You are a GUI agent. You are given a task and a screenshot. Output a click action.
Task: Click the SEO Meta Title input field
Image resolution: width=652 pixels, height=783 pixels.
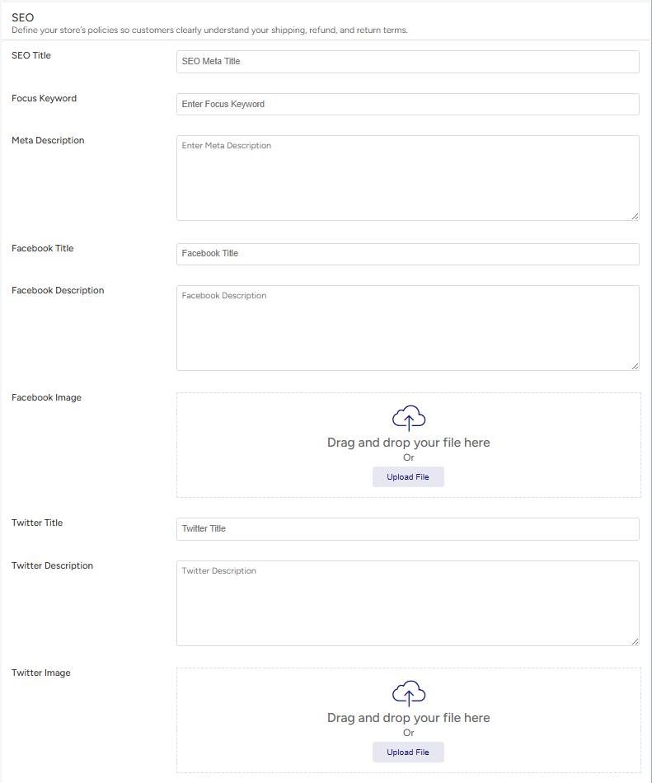coord(408,62)
